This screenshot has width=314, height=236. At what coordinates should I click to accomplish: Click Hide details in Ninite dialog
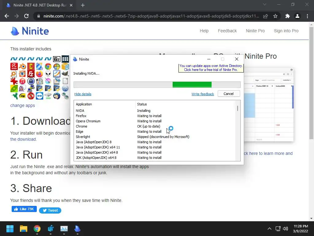[x=83, y=94]
